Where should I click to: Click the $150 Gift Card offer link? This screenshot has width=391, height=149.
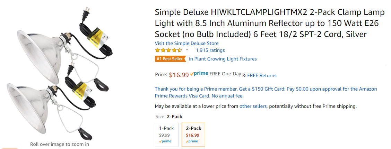point(266,92)
